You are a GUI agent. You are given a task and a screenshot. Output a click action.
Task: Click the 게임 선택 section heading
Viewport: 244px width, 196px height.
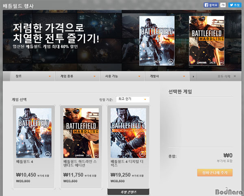point(19,100)
